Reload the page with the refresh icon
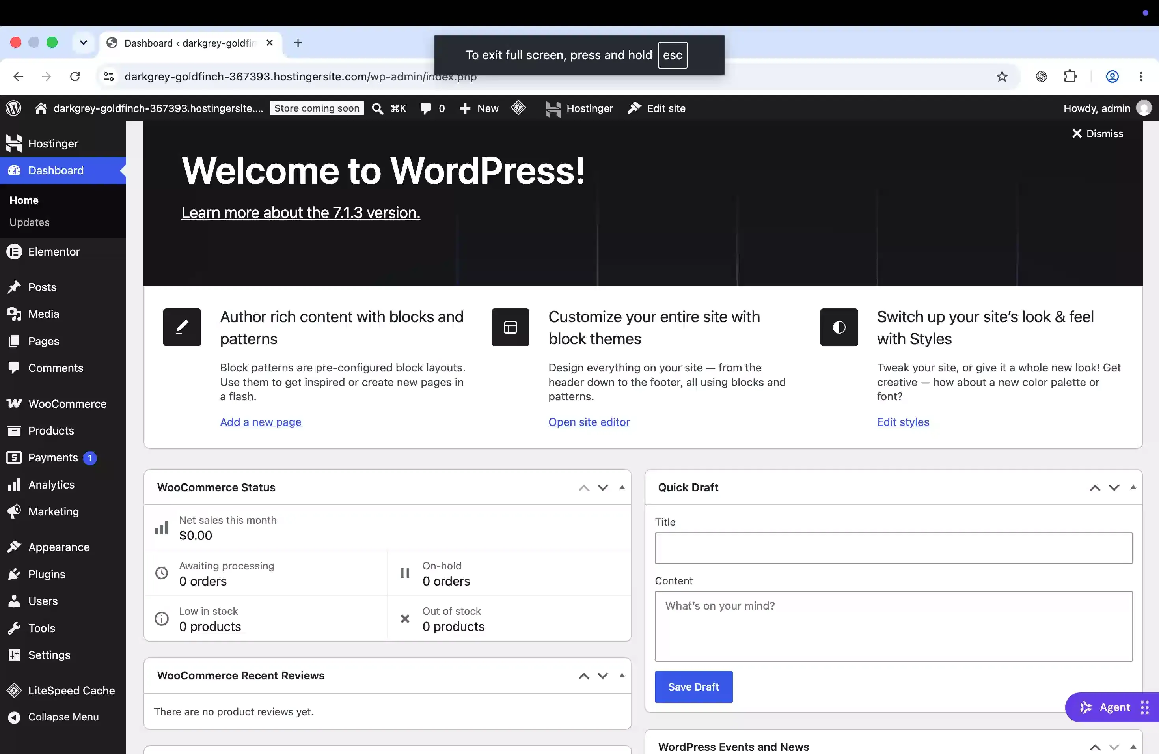1159x754 pixels. tap(75, 77)
